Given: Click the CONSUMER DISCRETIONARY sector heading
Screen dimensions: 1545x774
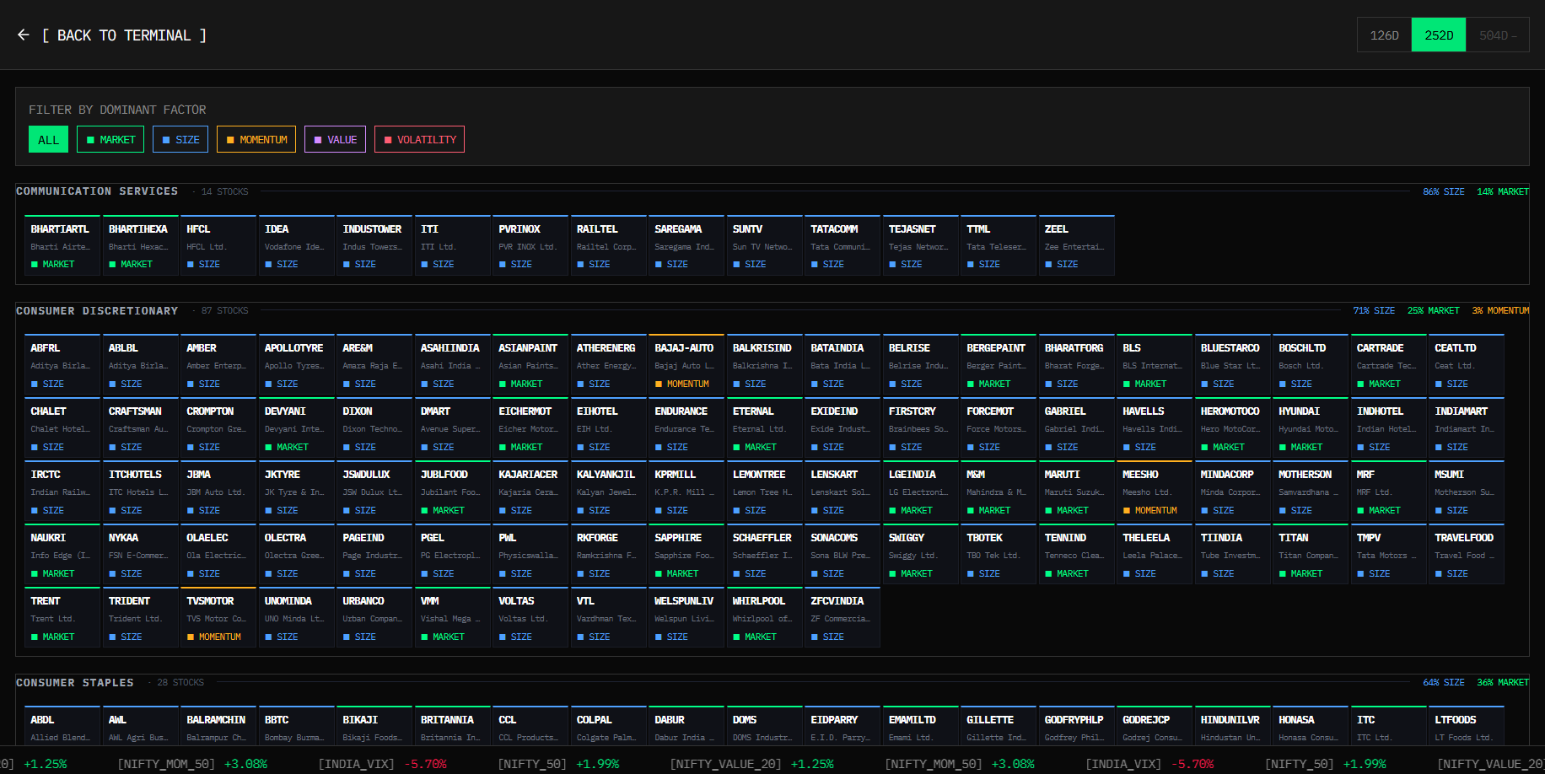Looking at the screenshot, I should coord(97,311).
